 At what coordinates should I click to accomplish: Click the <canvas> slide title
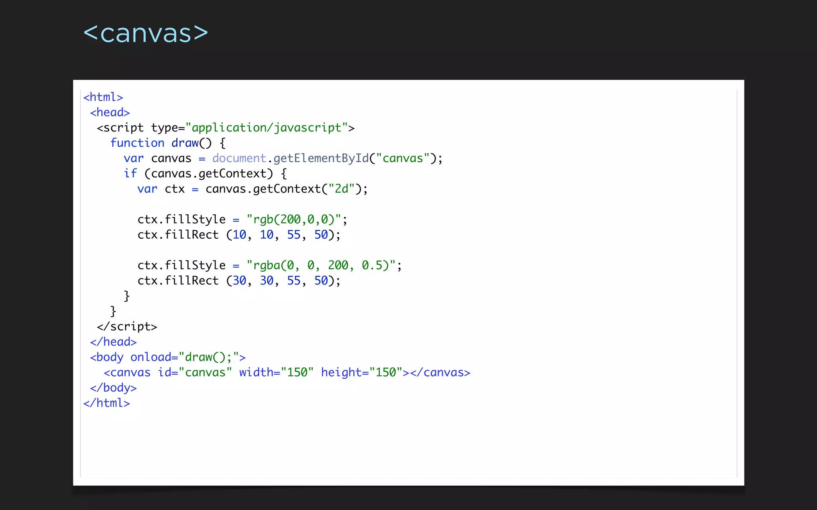click(146, 33)
